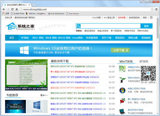Close the 系统之家官网 browser tab
Viewport: 160px width, 116px height.
coord(29,5)
